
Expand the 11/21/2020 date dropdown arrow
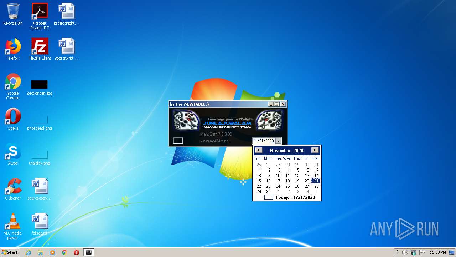[x=278, y=141]
